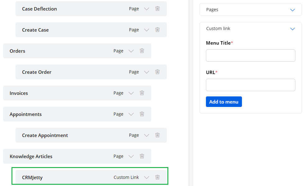The image size is (305, 186).
Task: Click the Invoices trash icon
Action: (142, 93)
